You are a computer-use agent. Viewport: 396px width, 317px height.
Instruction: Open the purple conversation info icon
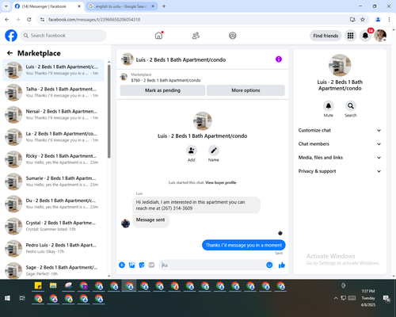(x=279, y=59)
